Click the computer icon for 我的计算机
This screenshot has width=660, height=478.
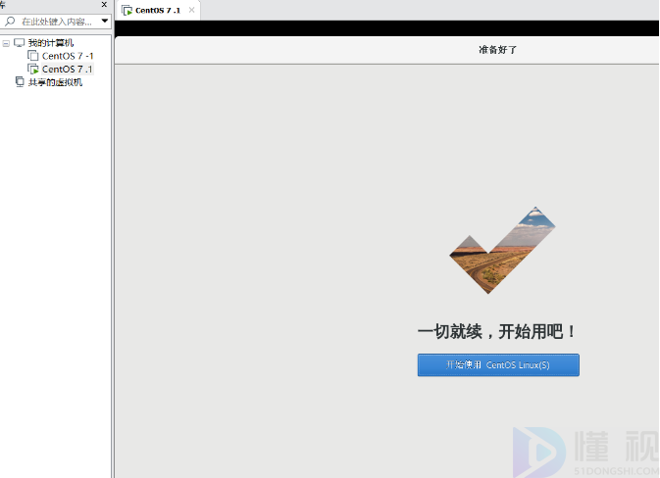20,43
